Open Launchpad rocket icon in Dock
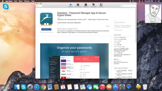This screenshot has width=162, height=91. [30, 87]
